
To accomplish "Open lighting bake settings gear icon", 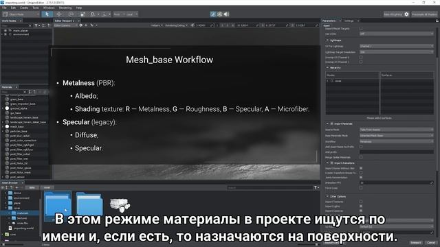I will click(406, 14).
